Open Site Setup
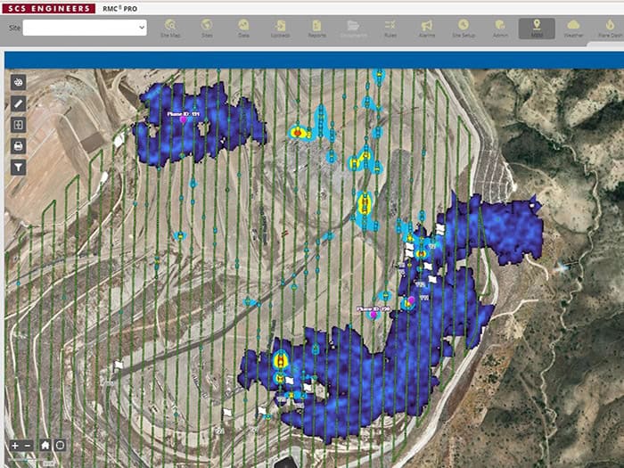Viewport: 624px width, 468px height. pyautogui.click(x=464, y=29)
